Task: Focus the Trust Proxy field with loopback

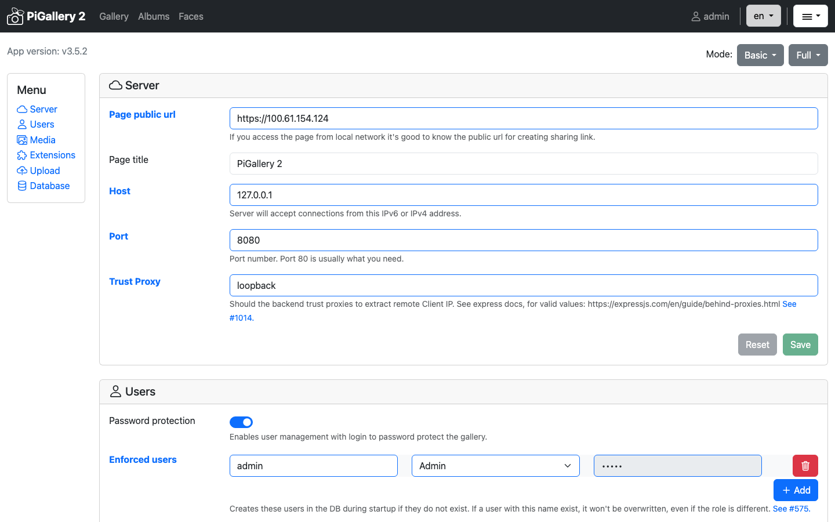Action: [x=524, y=285]
